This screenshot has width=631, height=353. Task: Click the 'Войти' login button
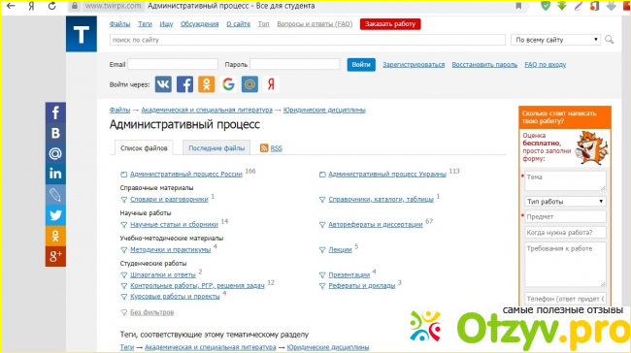click(361, 64)
